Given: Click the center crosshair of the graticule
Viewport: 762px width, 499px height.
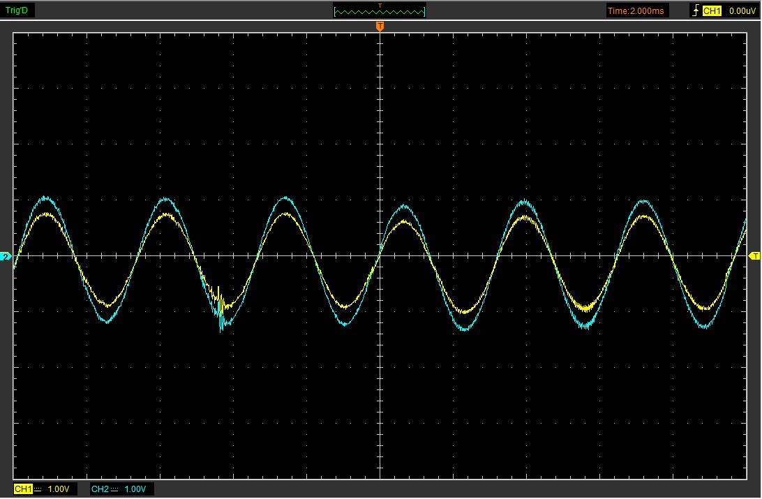Looking at the screenshot, I should (x=380, y=256).
